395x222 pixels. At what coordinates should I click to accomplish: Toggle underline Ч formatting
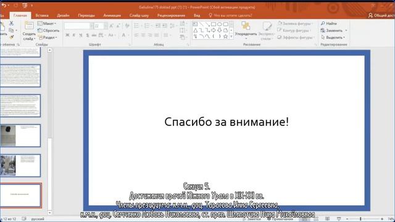coord(81,35)
